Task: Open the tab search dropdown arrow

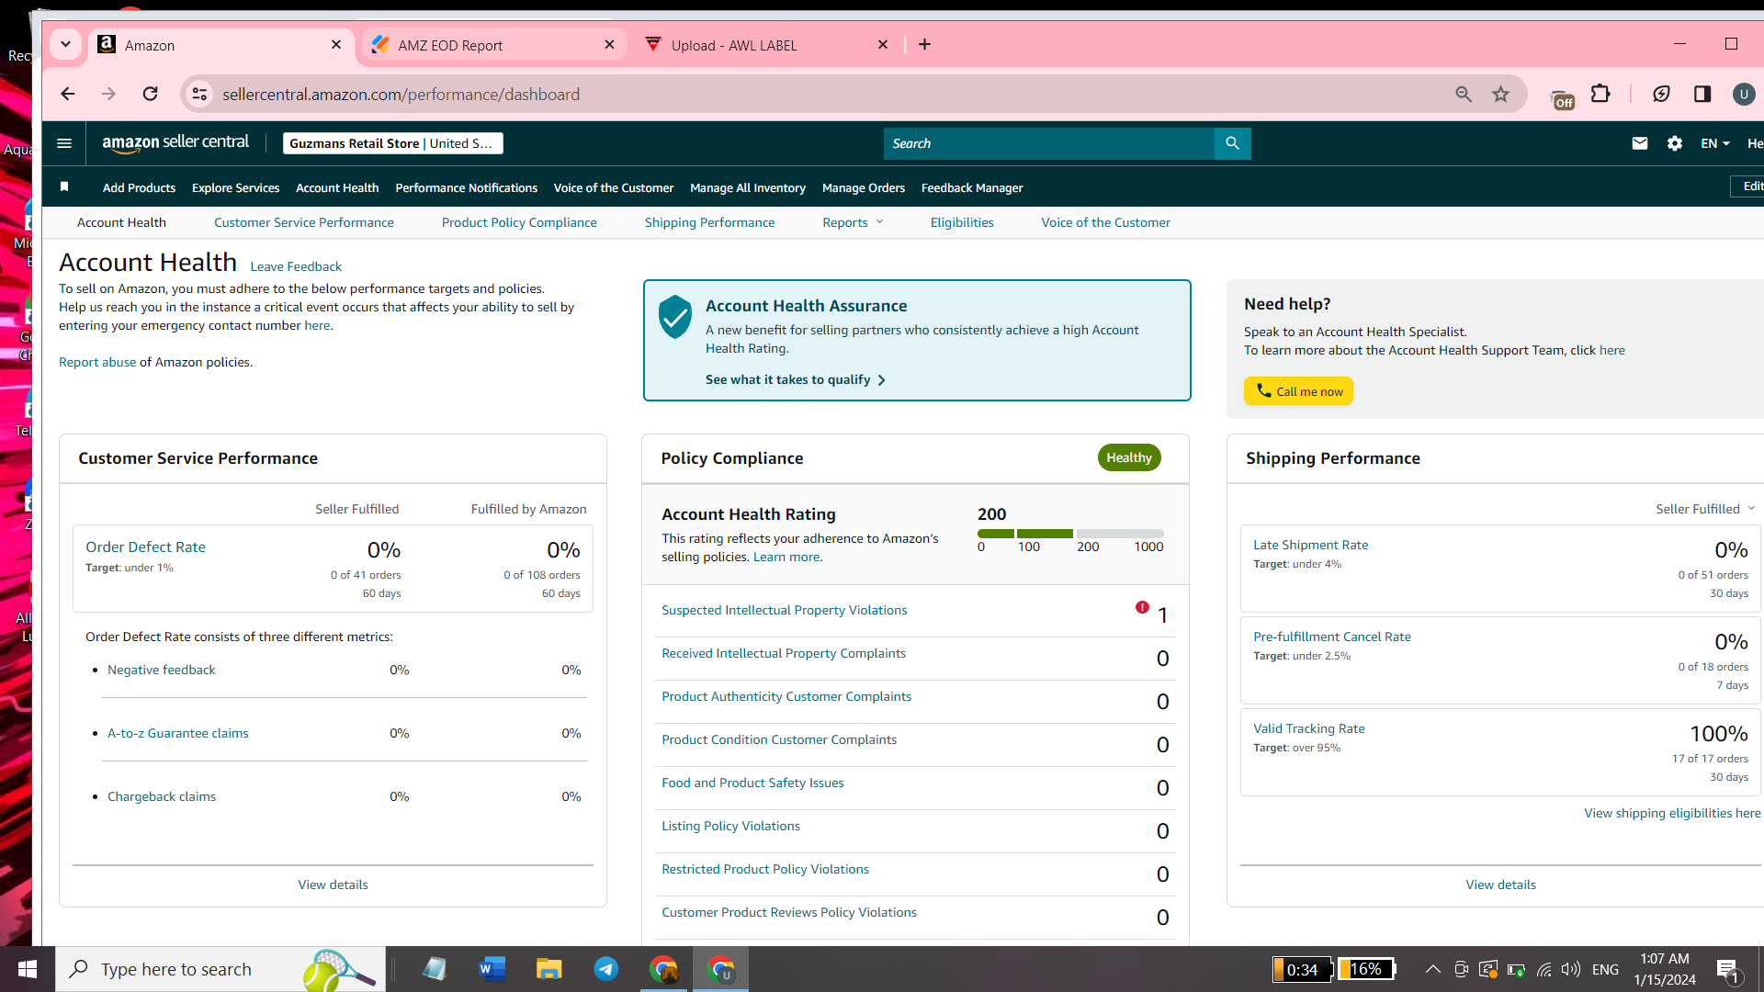Action: pos(65,44)
